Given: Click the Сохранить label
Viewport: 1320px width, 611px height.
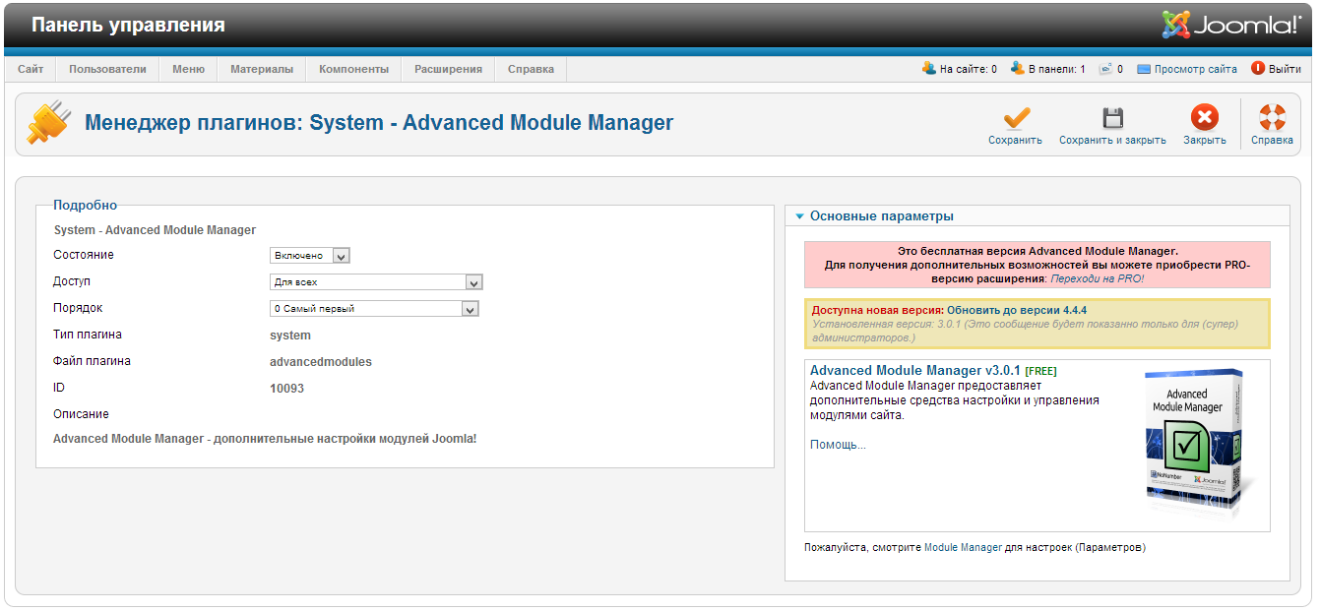Looking at the screenshot, I should pyautogui.click(x=1015, y=141).
